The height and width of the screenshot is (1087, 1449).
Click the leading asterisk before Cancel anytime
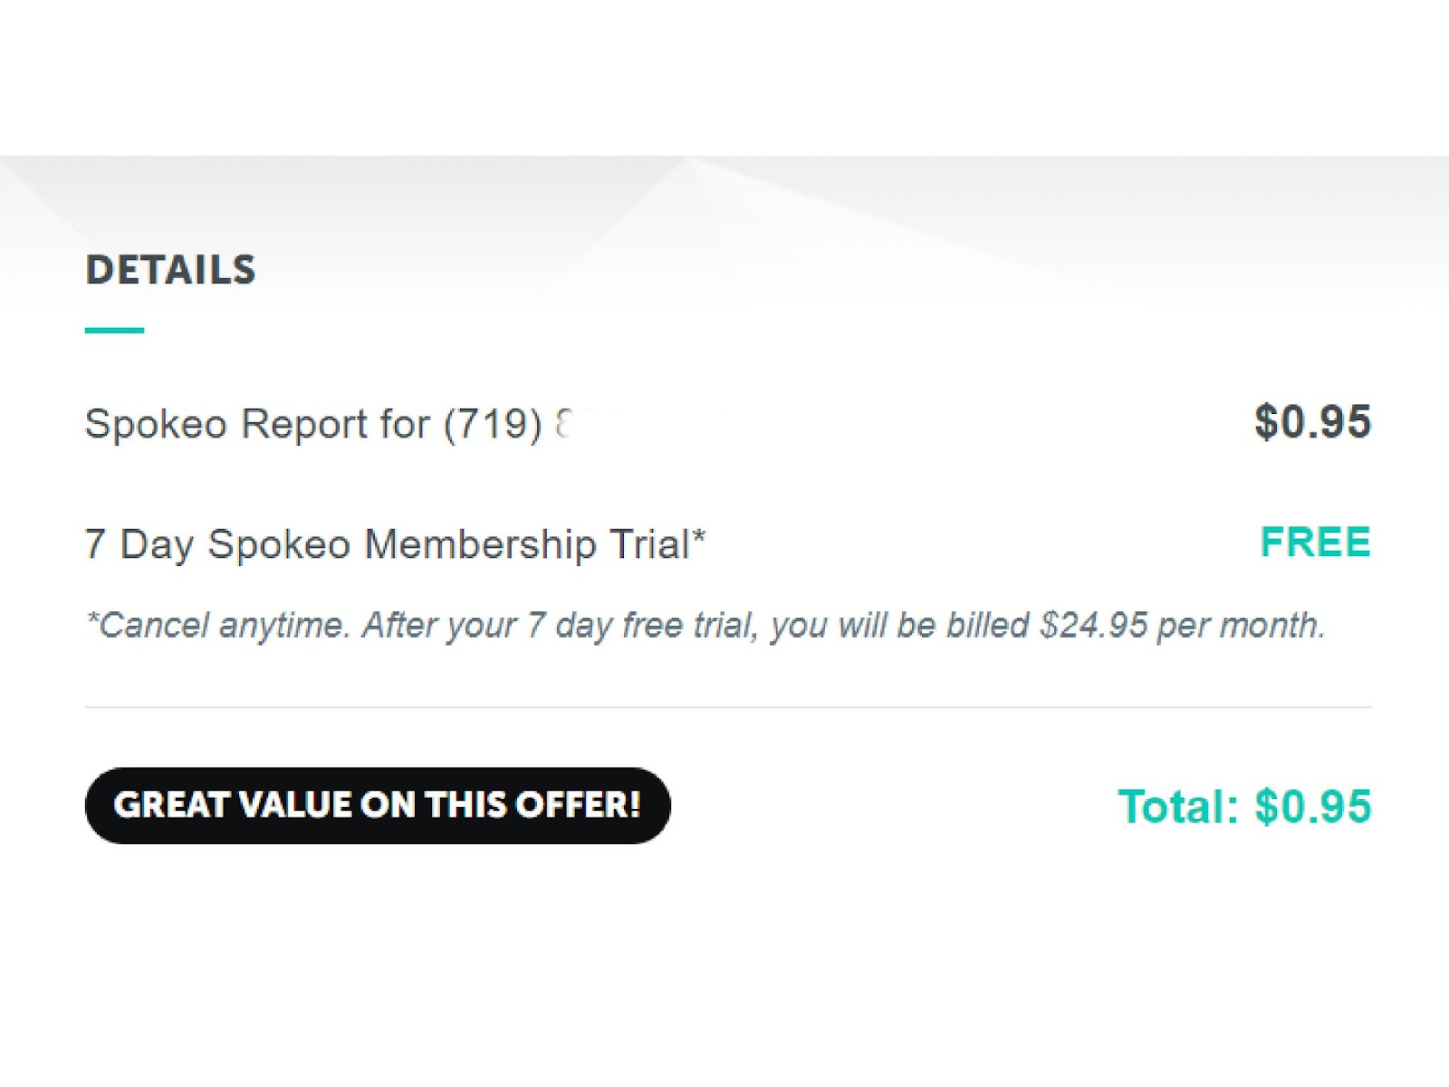coord(91,620)
